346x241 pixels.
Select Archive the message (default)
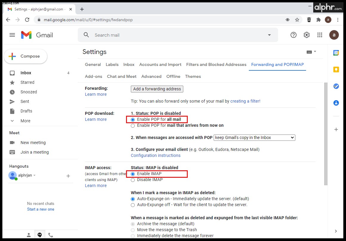[x=133, y=224]
